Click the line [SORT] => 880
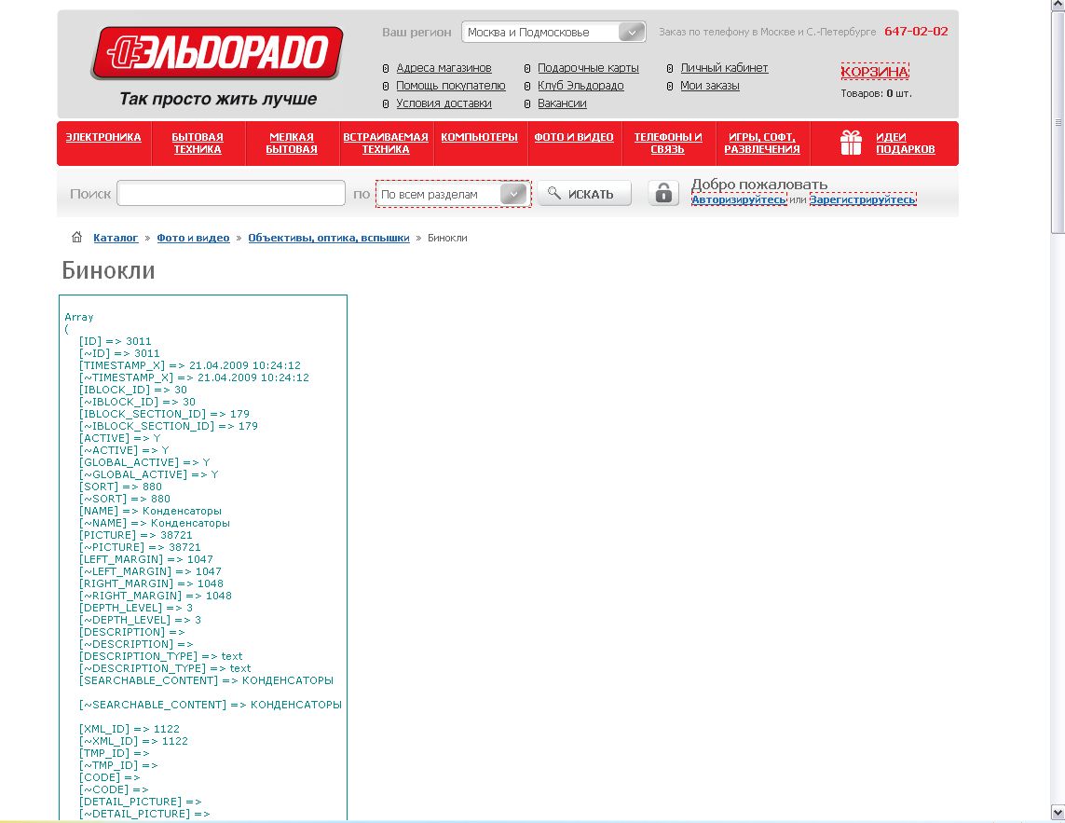This screenshot has width=1065, height=823. 120,487
